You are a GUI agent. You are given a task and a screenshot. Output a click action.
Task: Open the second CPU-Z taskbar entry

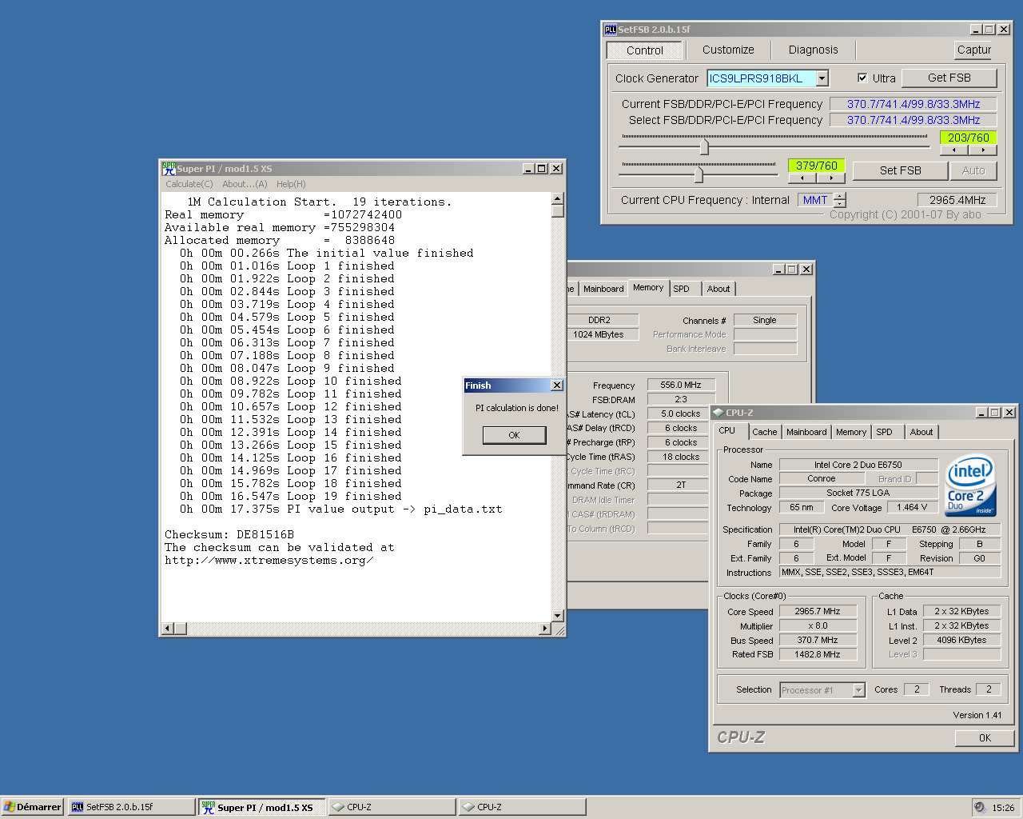coord(523,807)
